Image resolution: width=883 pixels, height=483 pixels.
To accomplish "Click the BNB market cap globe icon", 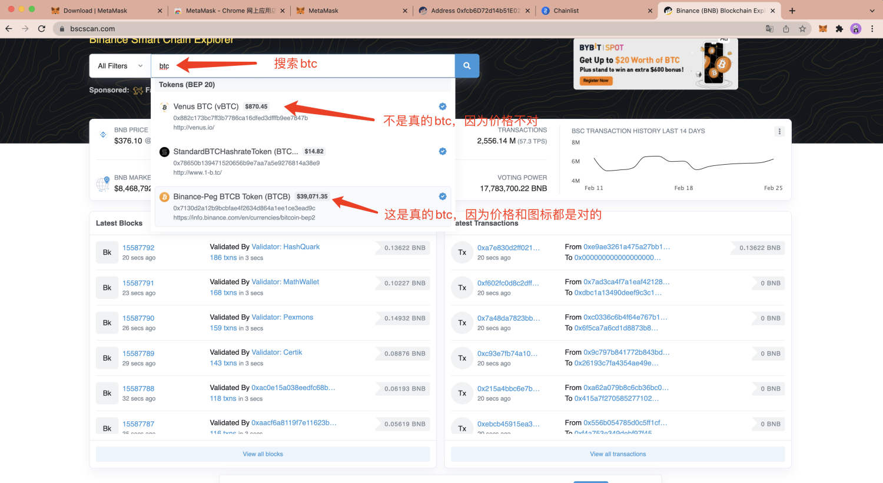I will coord(103,184).
